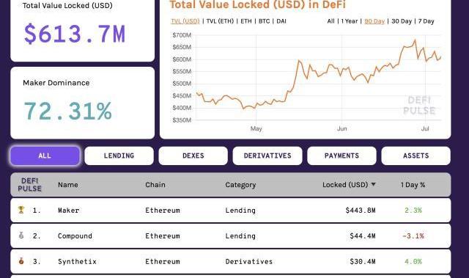Open the ASSETS tab

(416, 156)
